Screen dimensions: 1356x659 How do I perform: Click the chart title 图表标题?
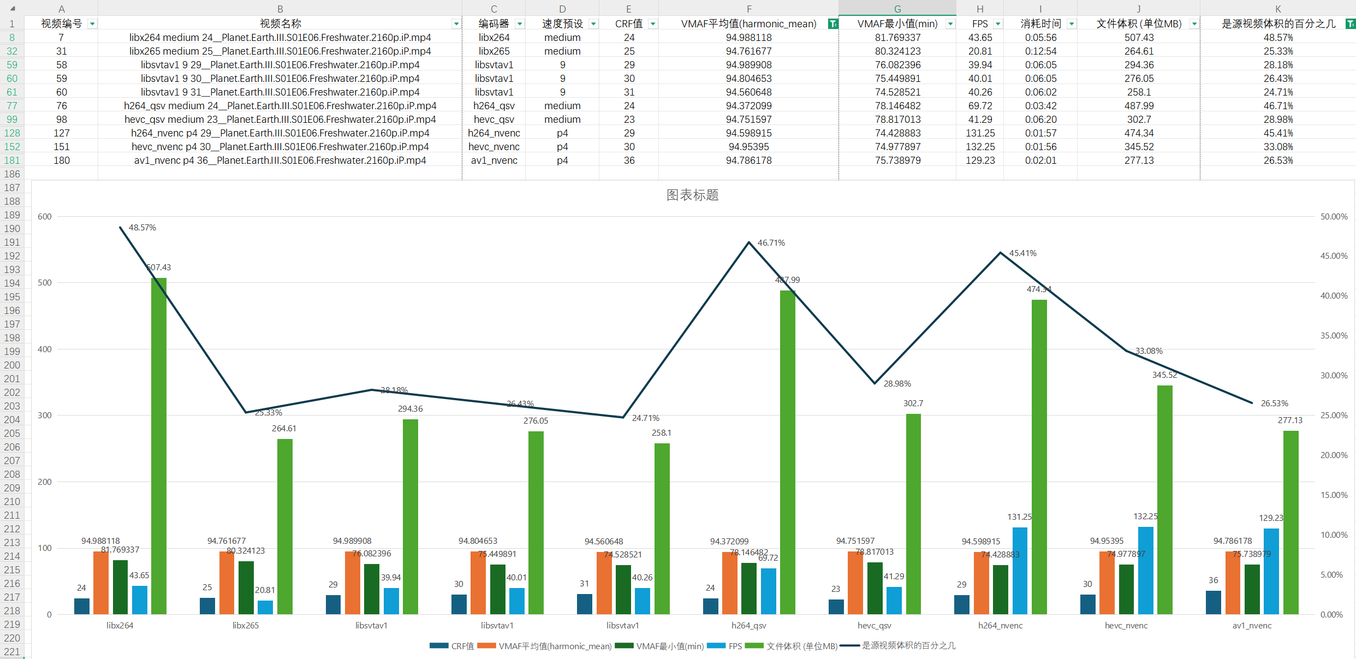692,195
